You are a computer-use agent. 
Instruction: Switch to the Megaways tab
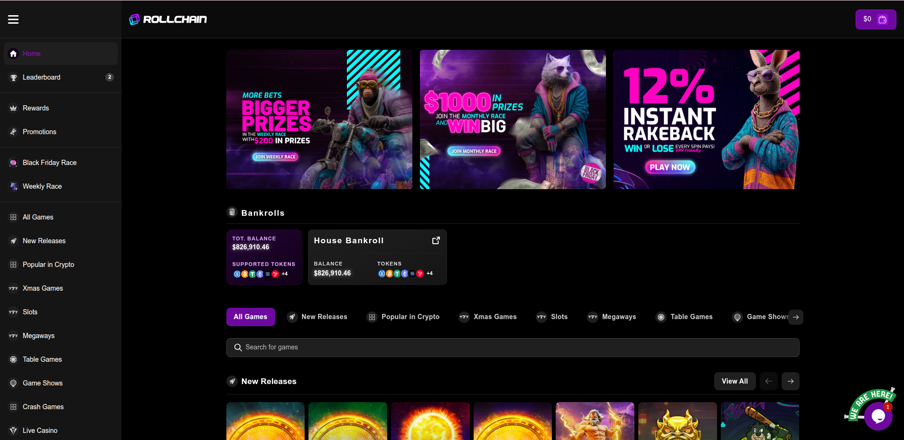pos(612,317)
